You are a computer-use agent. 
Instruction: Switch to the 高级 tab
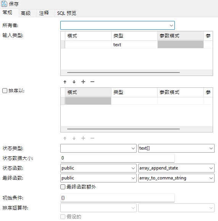(26, 13)
